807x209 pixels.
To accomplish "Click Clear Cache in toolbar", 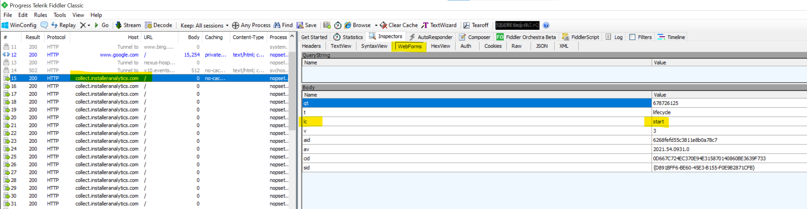I will coord(399,25).
